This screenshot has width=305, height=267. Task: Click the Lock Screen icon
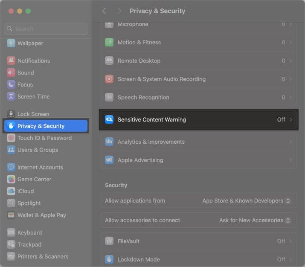coord(11,114)
